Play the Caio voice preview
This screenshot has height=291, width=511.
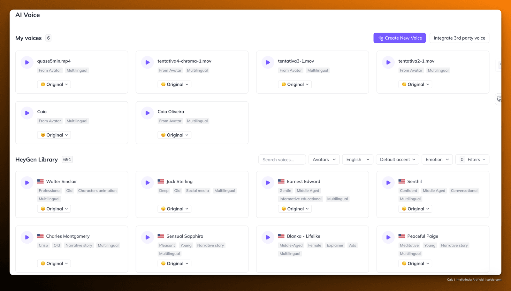coord(27,113)
